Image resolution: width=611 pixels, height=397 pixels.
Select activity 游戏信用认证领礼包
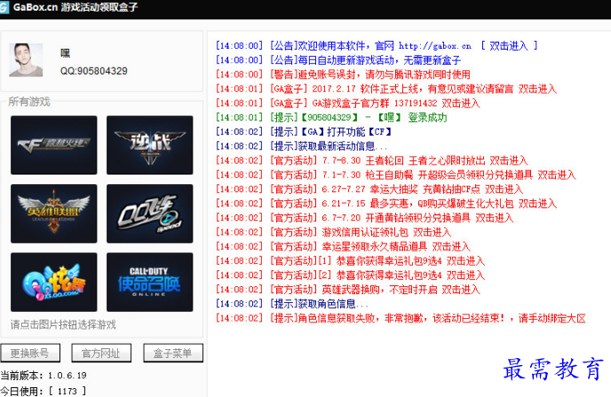click(333, 232)
